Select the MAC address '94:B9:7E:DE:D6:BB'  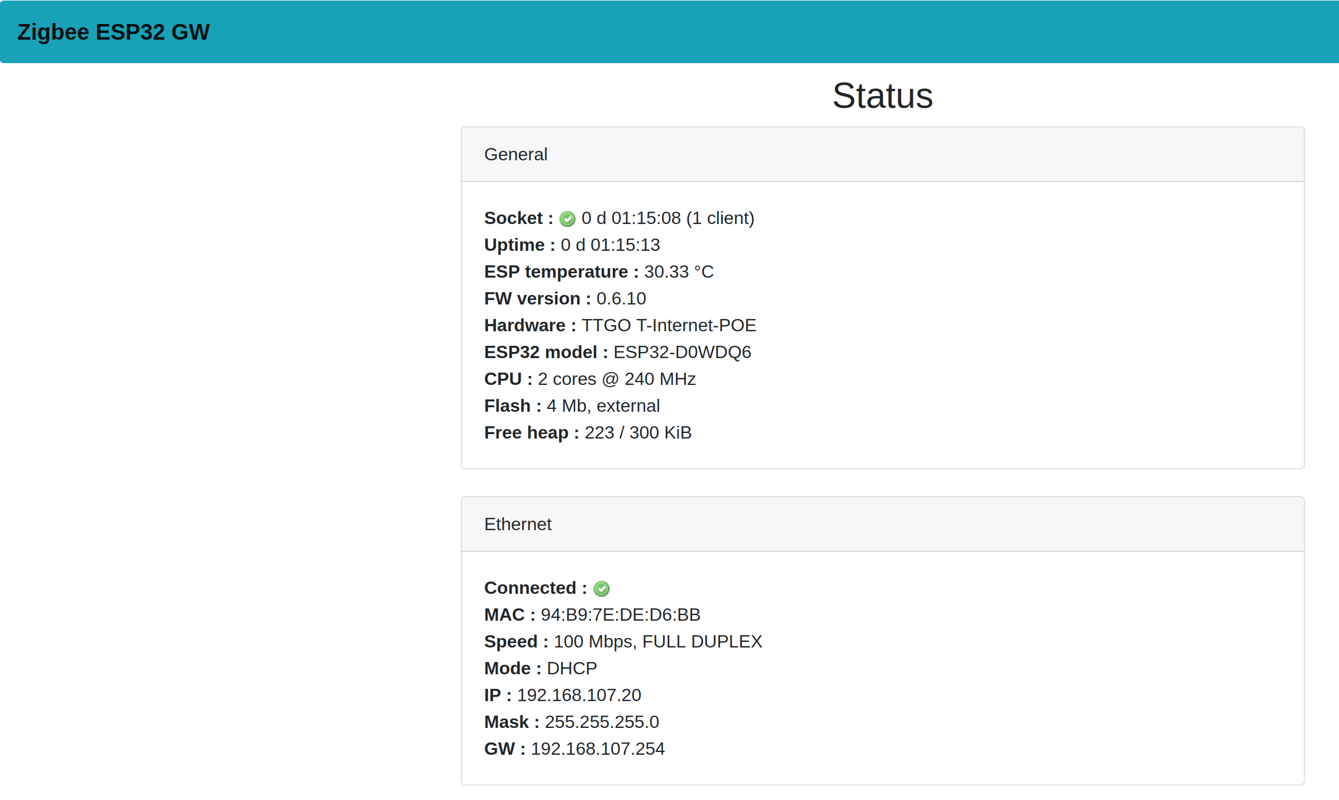621,615
